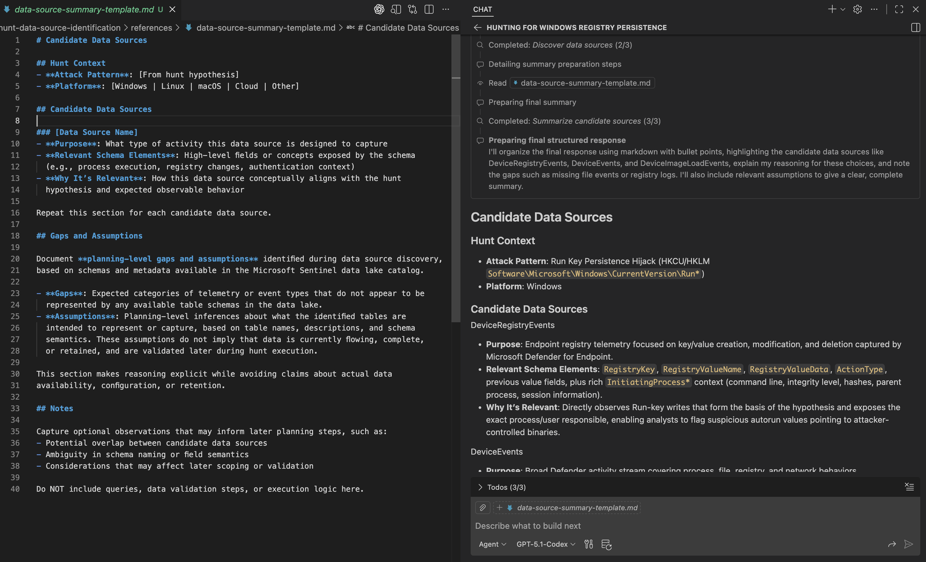926x562 pixels.
Task: Click the configure tools icon
Action: (588, 544)
